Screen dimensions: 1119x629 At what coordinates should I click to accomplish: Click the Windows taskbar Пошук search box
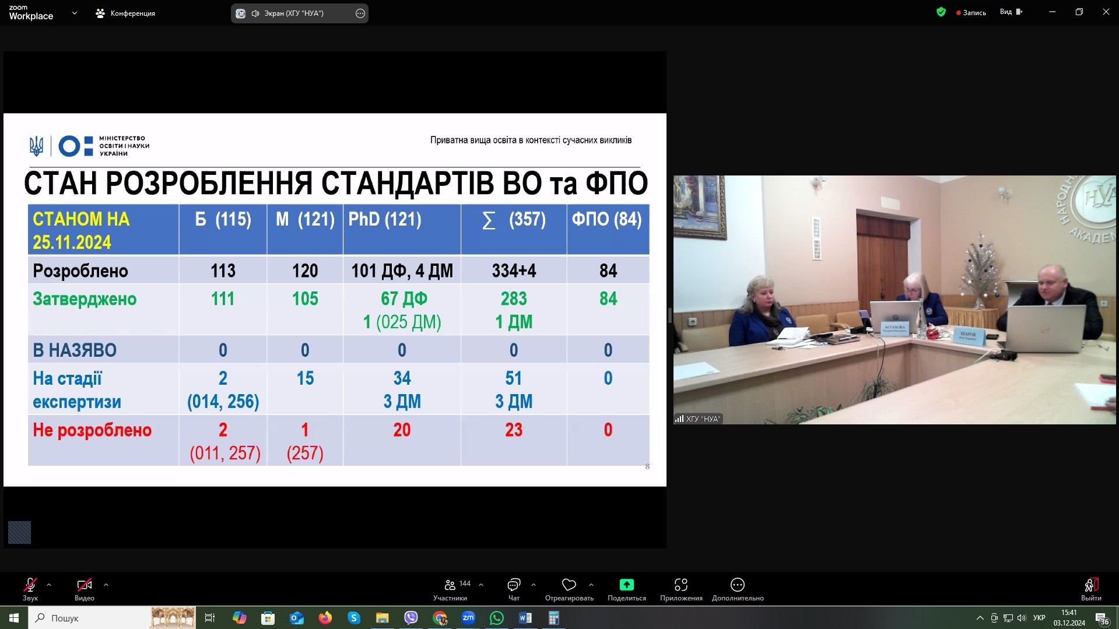coord(87,618)
